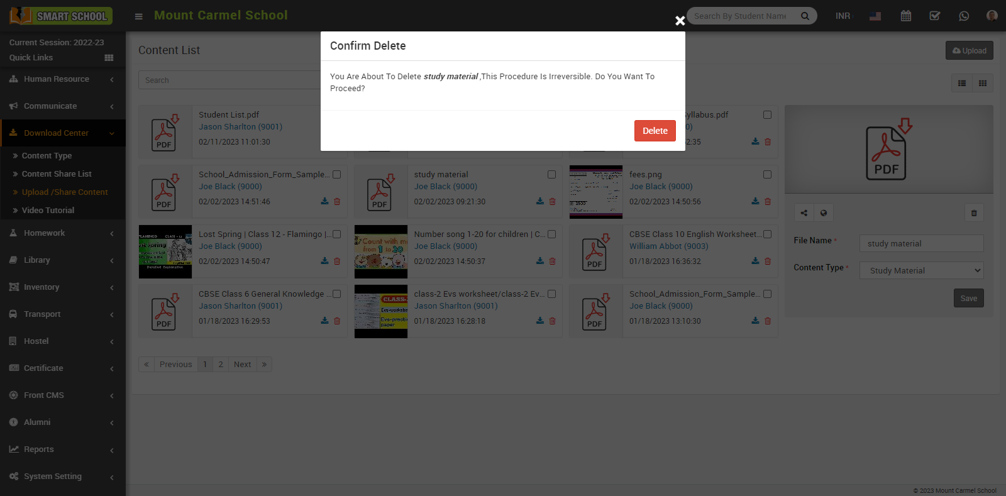The image size is (1006, 496).
Task: Open WhatsApp chat icon in header
Action: point(964,16)
